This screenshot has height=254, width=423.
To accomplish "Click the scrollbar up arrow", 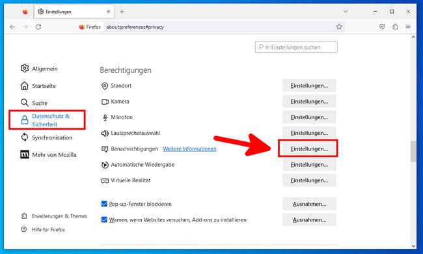I will pos(413,37).
